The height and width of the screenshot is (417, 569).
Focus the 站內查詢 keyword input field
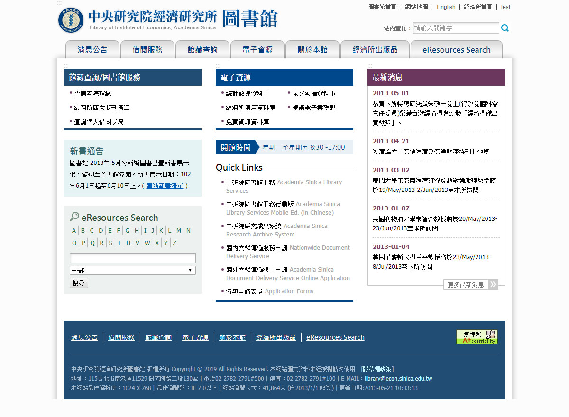tap(456, 28)
